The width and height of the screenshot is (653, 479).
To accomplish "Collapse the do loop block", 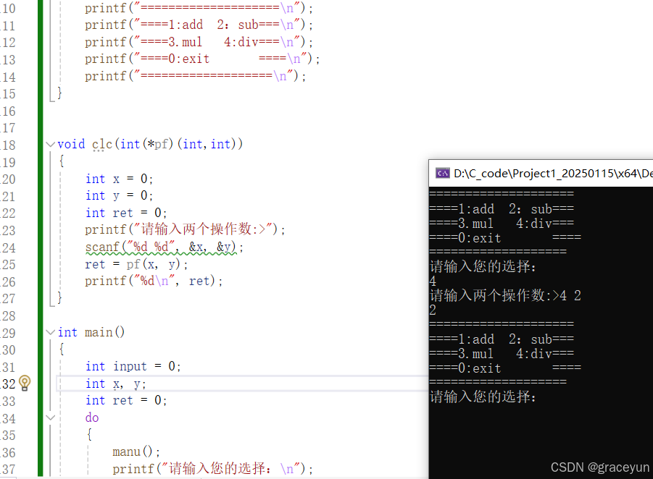I will [x=51, y=418].
